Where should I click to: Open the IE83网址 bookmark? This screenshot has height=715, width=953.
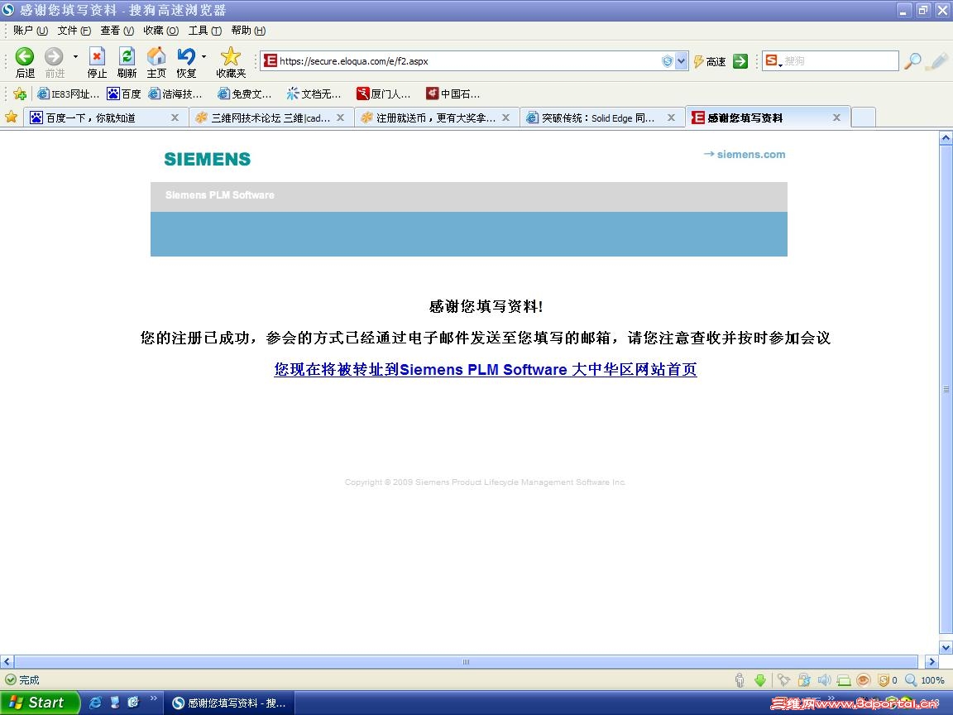68,94
